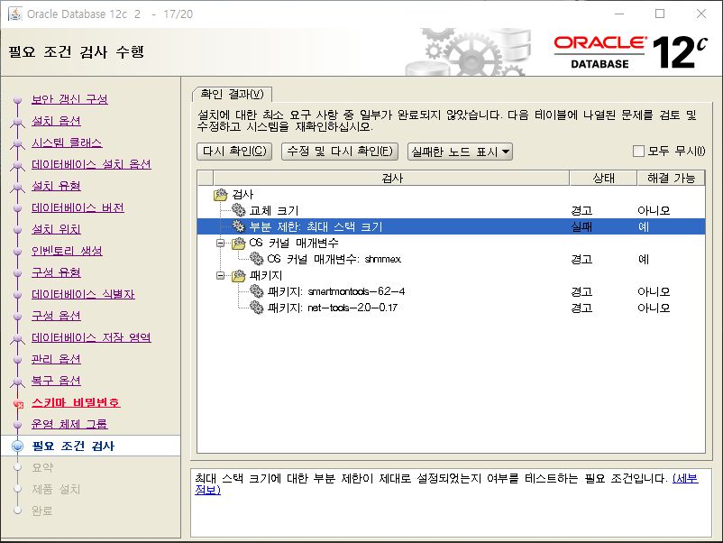Select the 패키지: net-tools-2.0-0.17 row
The height and width of the screenshot is (543, 723).
[x=451, y=308]
